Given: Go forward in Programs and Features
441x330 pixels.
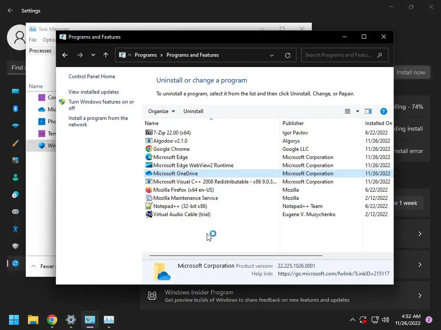Looking at the screenshot, I should 80,55.
